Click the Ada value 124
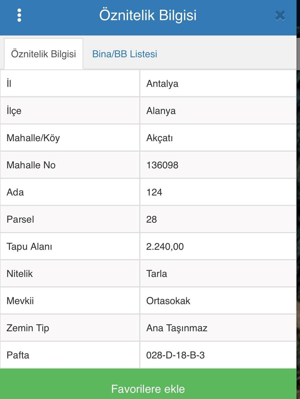300x399 pixels. click(154, 192)
